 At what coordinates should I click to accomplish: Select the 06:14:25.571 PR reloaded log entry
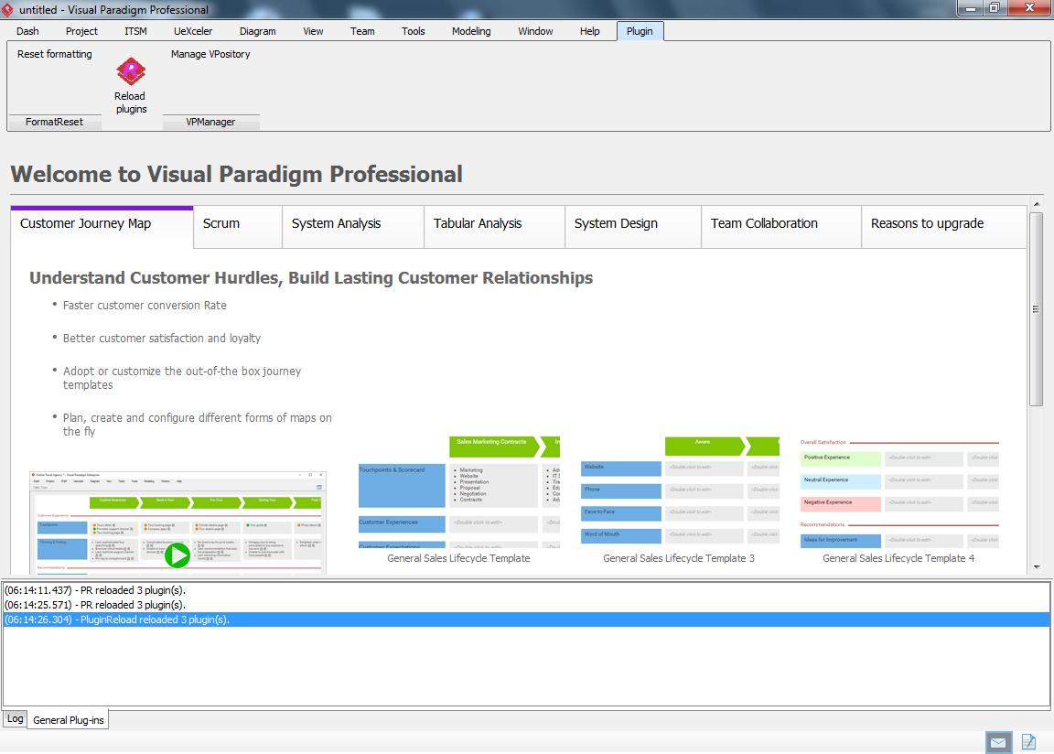tap(526, 605)
